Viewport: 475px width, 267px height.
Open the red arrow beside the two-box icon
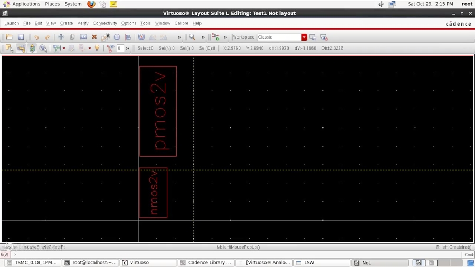coord(64,49)
